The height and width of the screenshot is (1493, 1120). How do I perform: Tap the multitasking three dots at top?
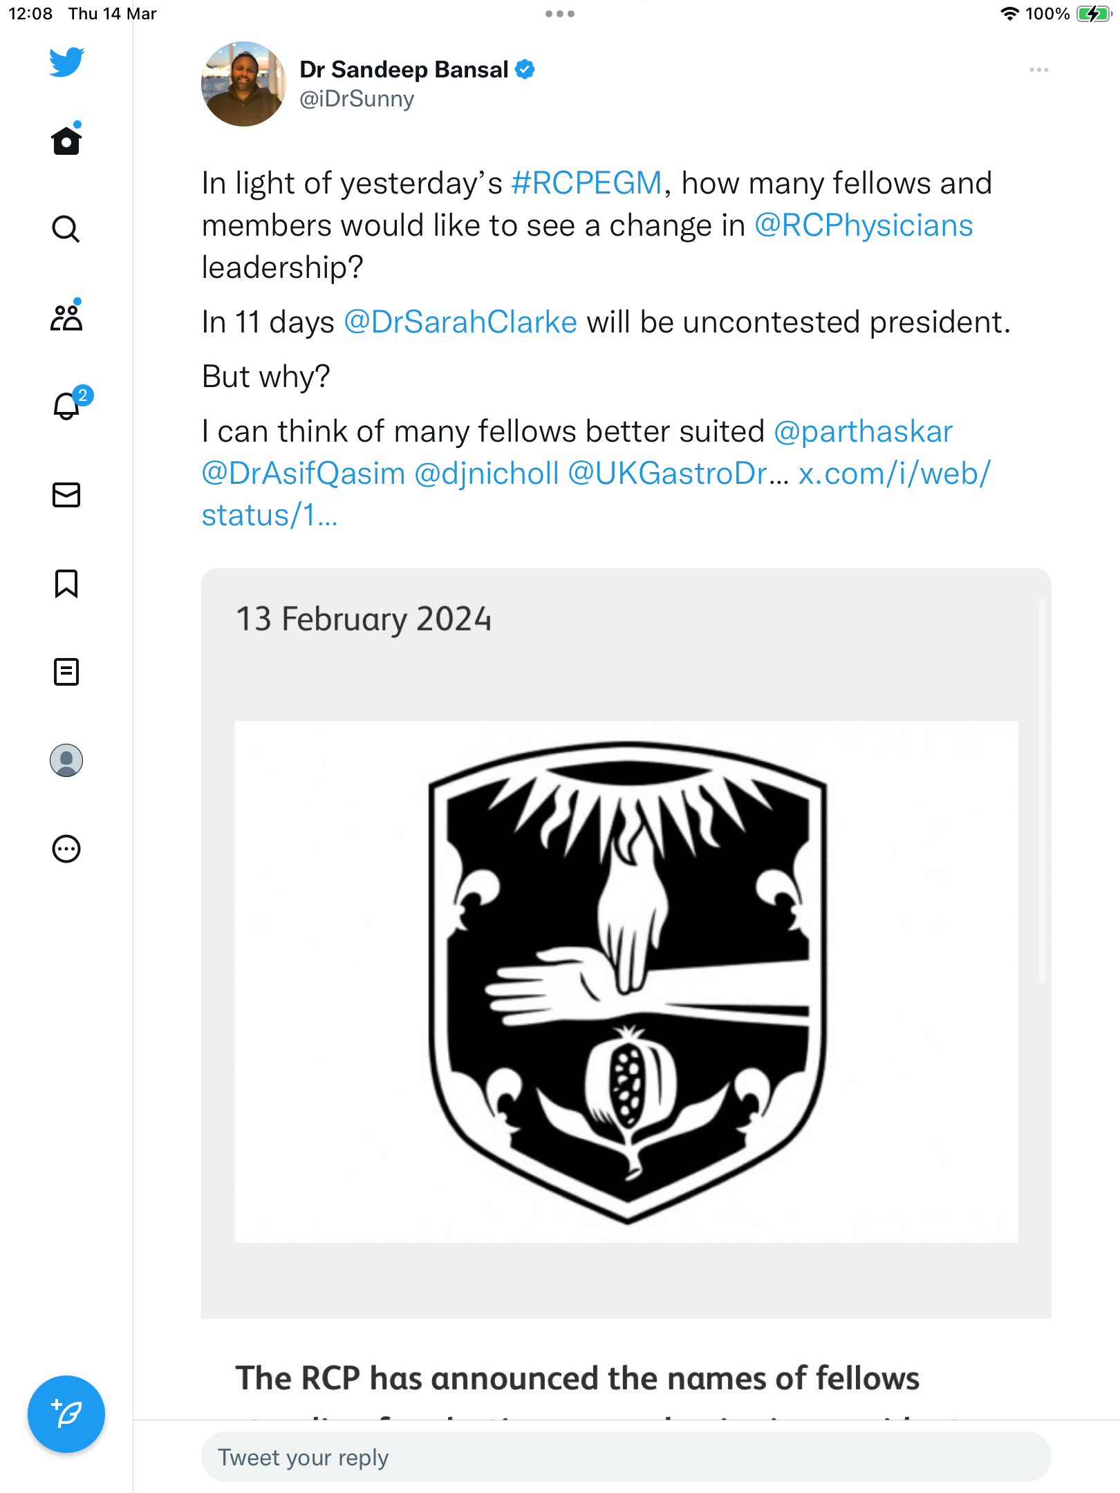560,14
